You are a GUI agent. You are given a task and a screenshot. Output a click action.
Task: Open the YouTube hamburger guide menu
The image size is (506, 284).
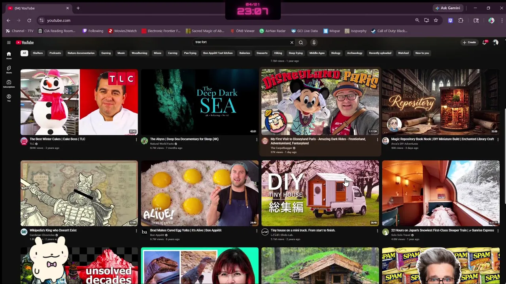click(x=9, y=42)
